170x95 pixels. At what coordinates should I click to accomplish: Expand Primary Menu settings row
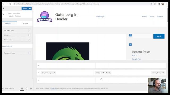(17, 40)
